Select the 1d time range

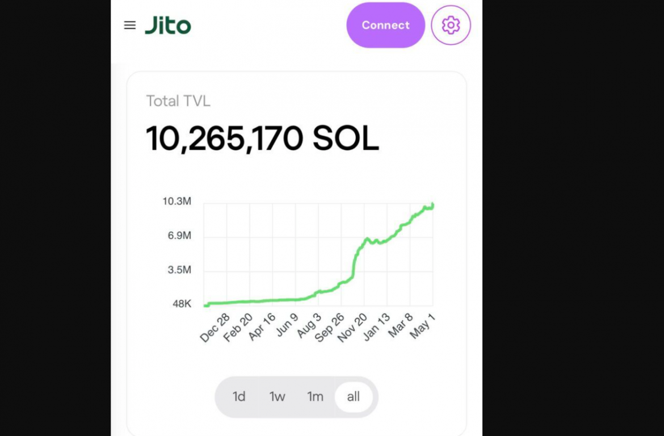pyautogui.click(x=239, y=397)
